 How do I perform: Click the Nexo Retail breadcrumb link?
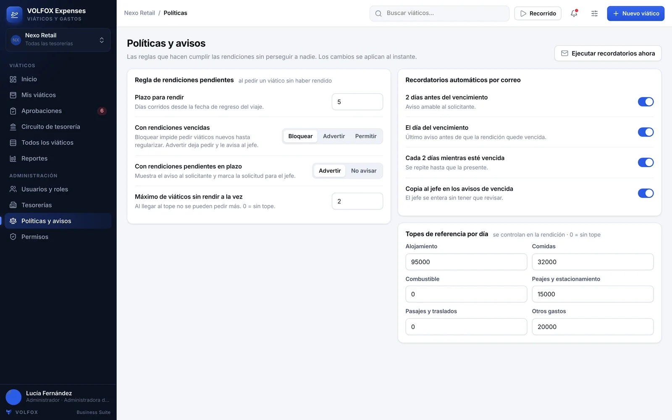pos(139,13)
